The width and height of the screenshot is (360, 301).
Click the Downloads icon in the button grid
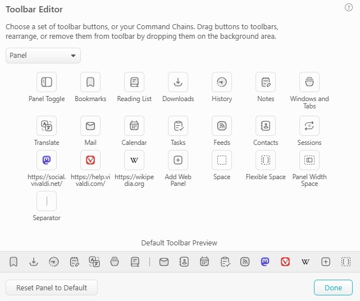click(178, 82)
